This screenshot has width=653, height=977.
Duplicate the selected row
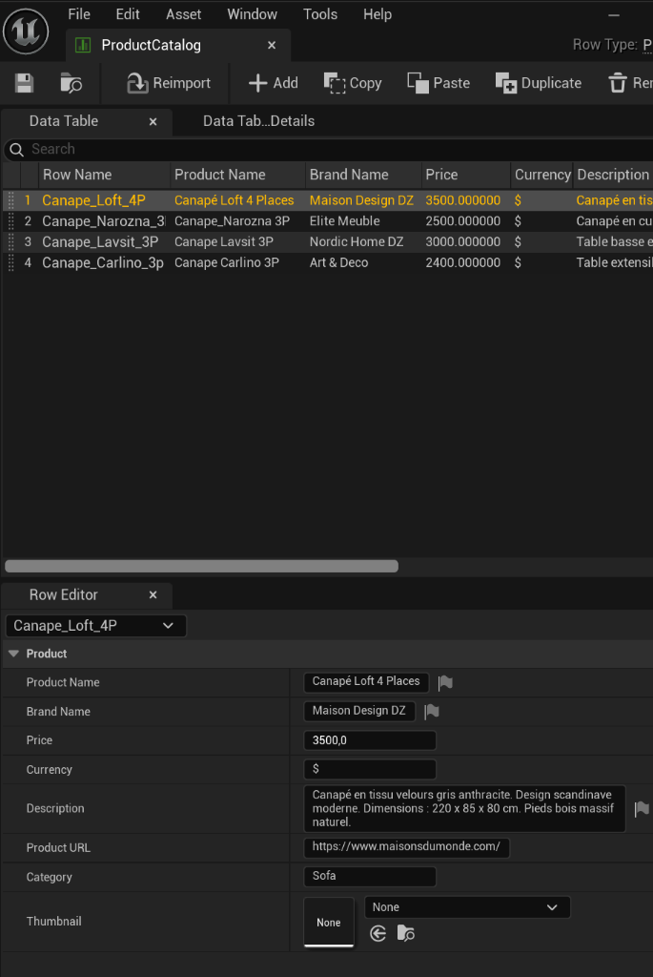click(538, 83)
